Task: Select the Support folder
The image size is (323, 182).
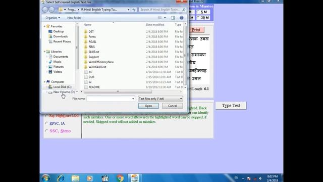Action: (93, 57)
